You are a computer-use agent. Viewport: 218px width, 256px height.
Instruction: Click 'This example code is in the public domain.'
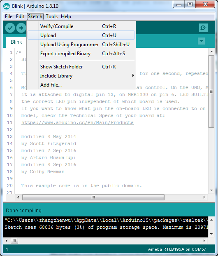(x=81, y=186)
